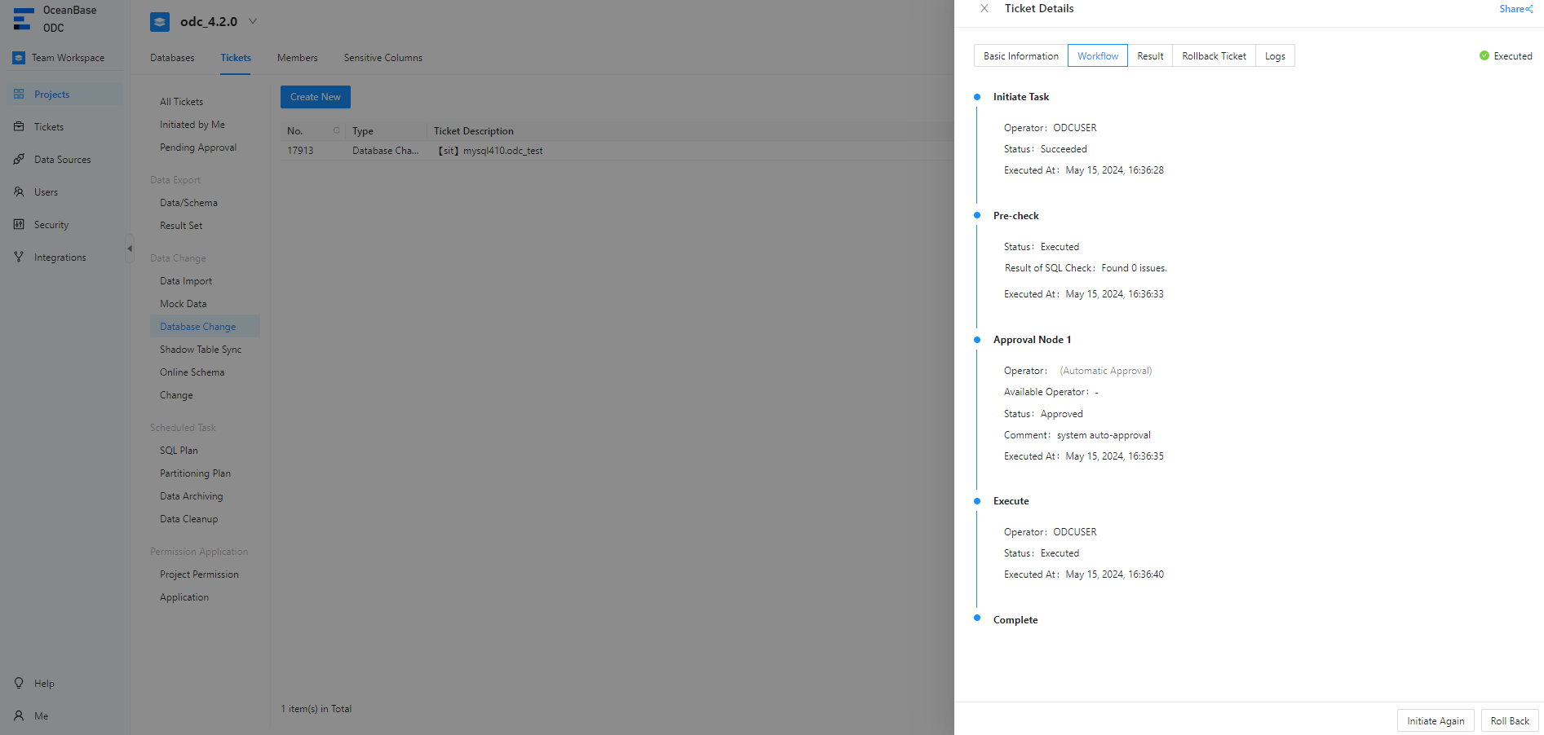Open Team Workspace switcher
Screen dimensions: 1544x735
coord(60,58)
